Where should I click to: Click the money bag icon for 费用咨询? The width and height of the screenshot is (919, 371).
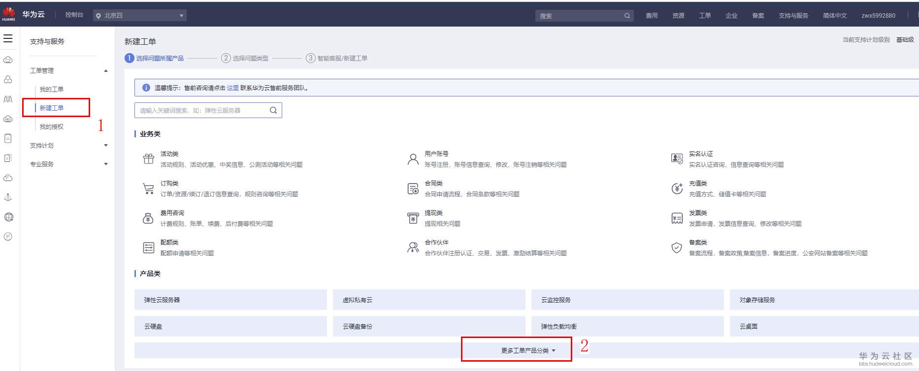pyautogui.click(x=148, y=218)
